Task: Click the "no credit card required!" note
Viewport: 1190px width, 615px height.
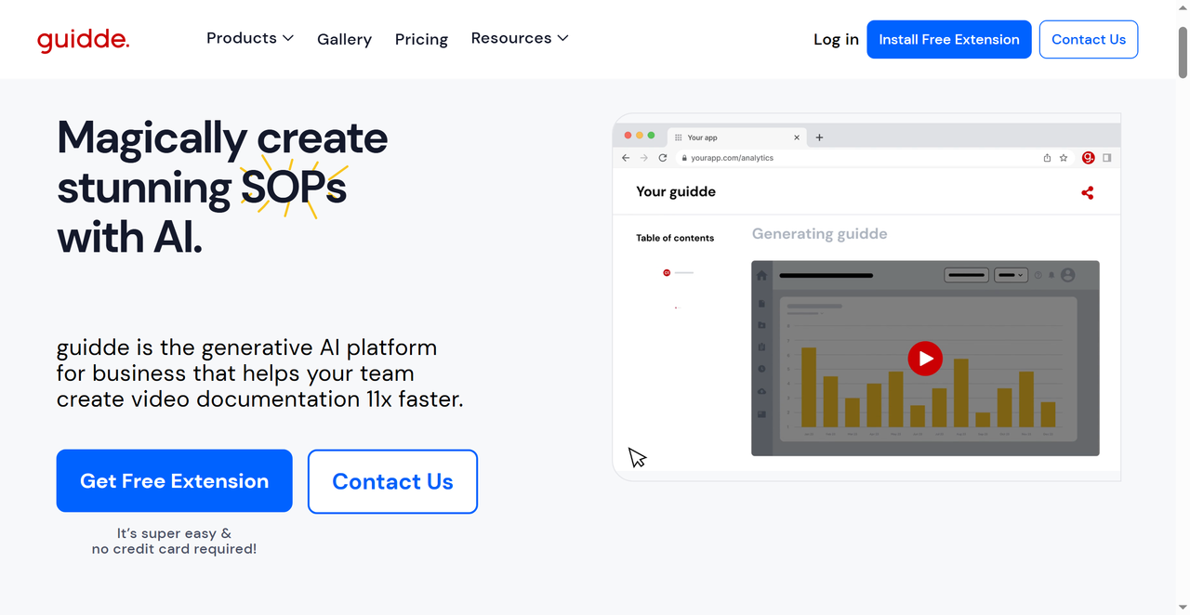Action: 174,549
